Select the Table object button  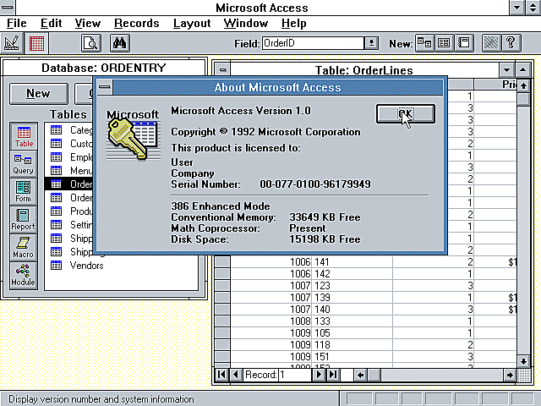coord(24,136)
